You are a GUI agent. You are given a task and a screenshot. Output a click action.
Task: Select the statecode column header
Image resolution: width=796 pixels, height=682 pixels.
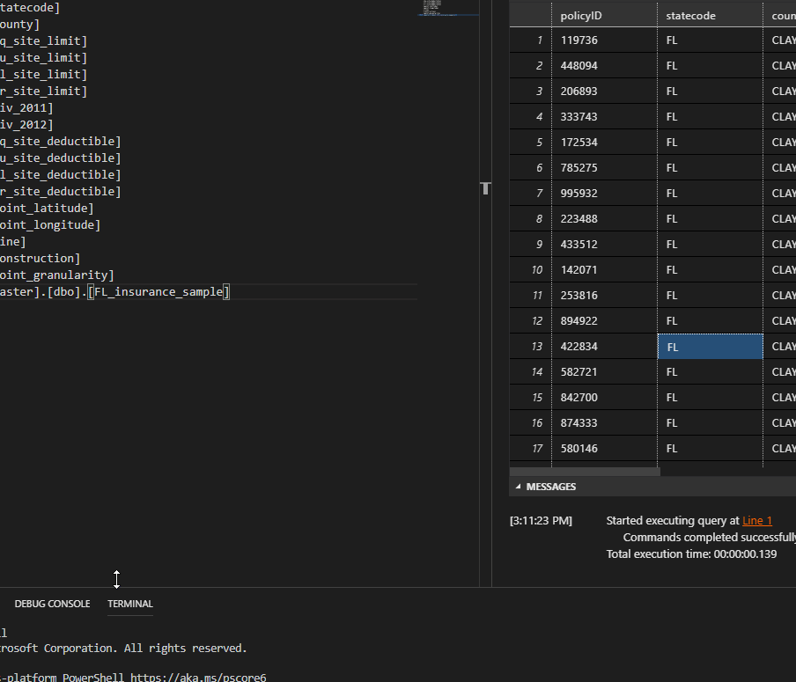coord(710,16)
